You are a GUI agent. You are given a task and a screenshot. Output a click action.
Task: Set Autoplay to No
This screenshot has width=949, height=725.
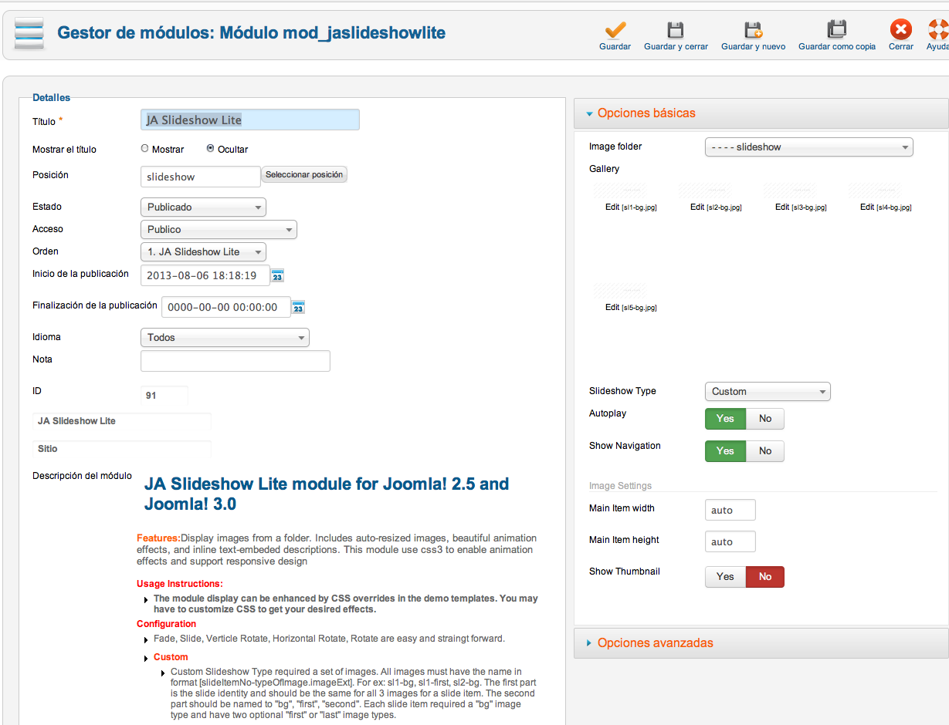[x=765, y=419]
